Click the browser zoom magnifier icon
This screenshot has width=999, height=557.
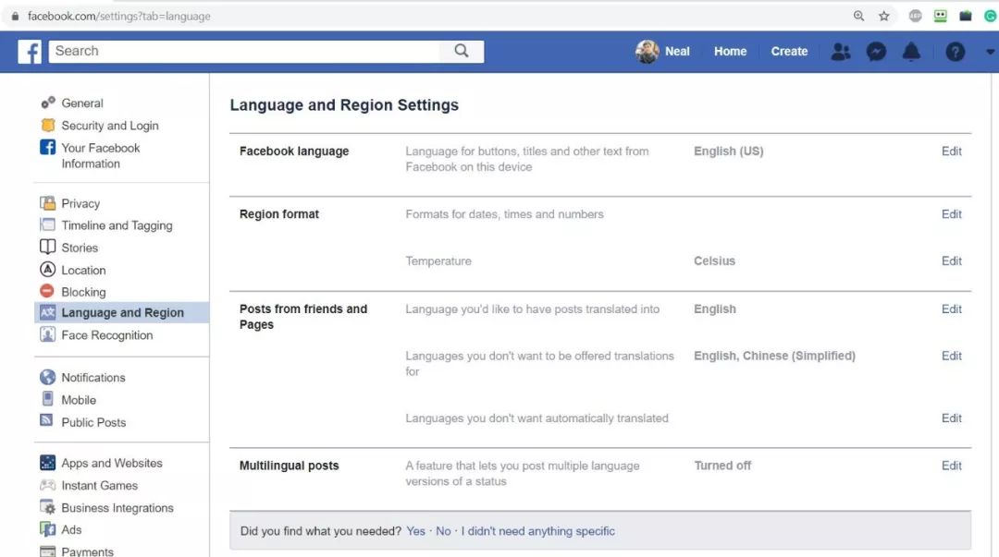coord(859,16)
